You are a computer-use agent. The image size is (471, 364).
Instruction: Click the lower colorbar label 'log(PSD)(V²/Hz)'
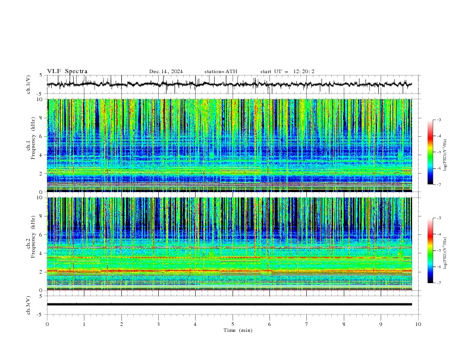point(445,253)
